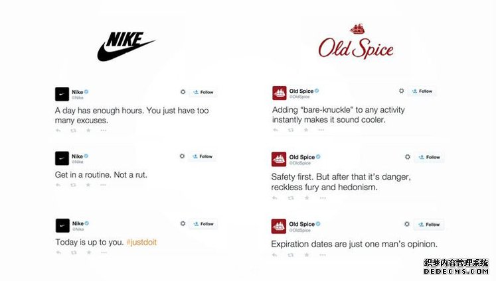
Task: Open more options on Old Spice expiration tweet
Action: pos(322,254)
